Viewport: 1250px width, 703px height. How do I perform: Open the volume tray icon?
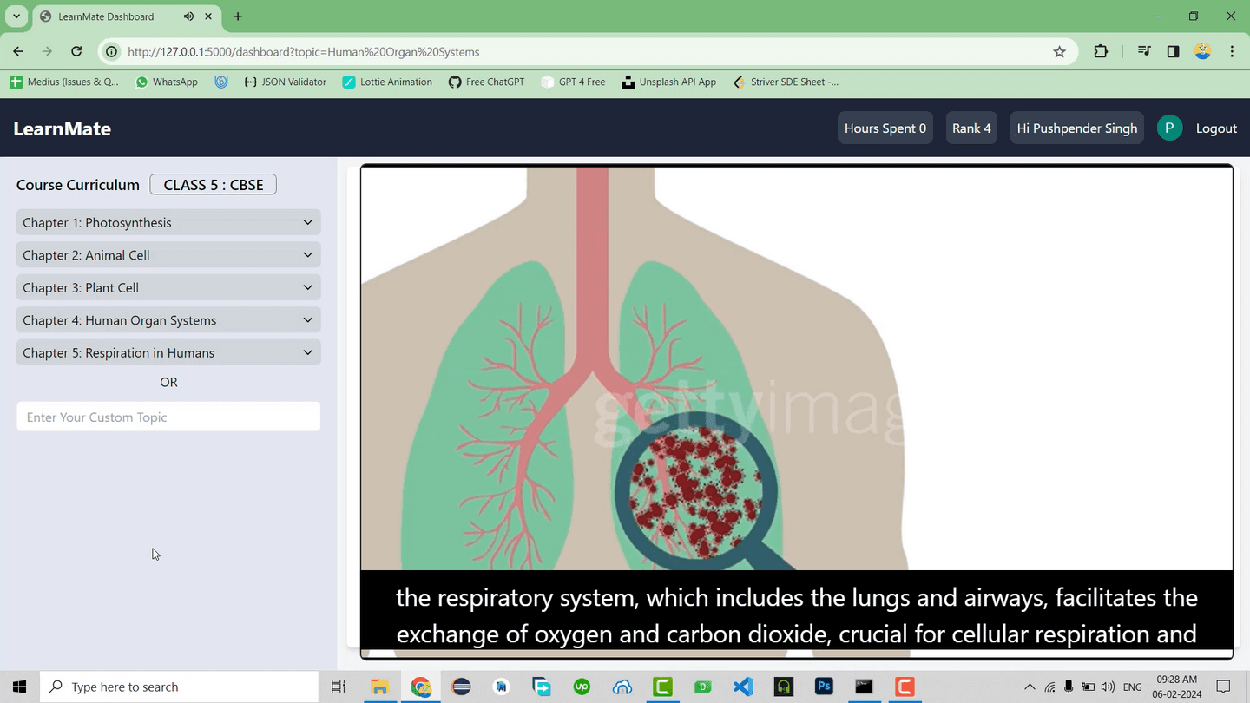tap(1108, 687)
